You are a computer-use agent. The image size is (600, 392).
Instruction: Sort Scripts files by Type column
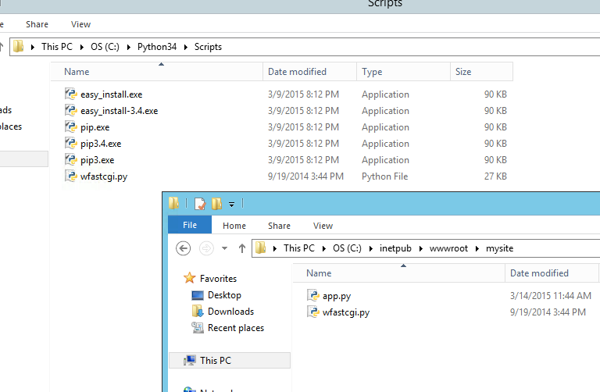tap(403, 72)
